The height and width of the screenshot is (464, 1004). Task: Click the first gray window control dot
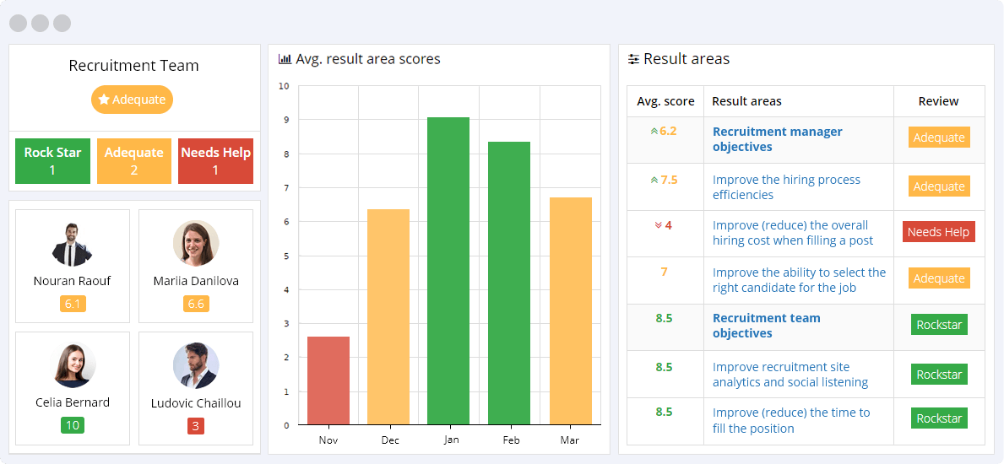click(19, 23)
